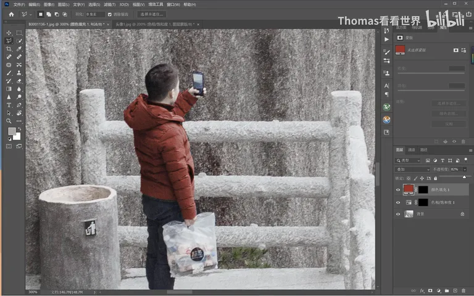Hide the 色相/饱和度 1 layer
Image resolution: width=474 pixels, height=296 pixels.
pyautogui.click(x=398, y=202)
